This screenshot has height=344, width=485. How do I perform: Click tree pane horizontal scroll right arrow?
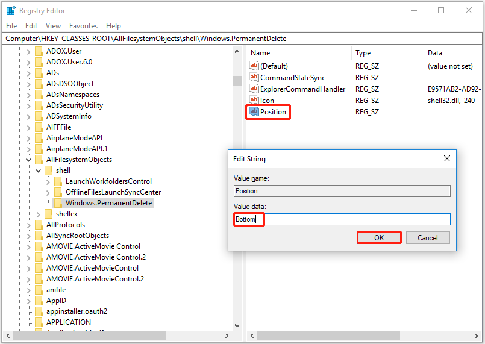[x=227, y=336]
